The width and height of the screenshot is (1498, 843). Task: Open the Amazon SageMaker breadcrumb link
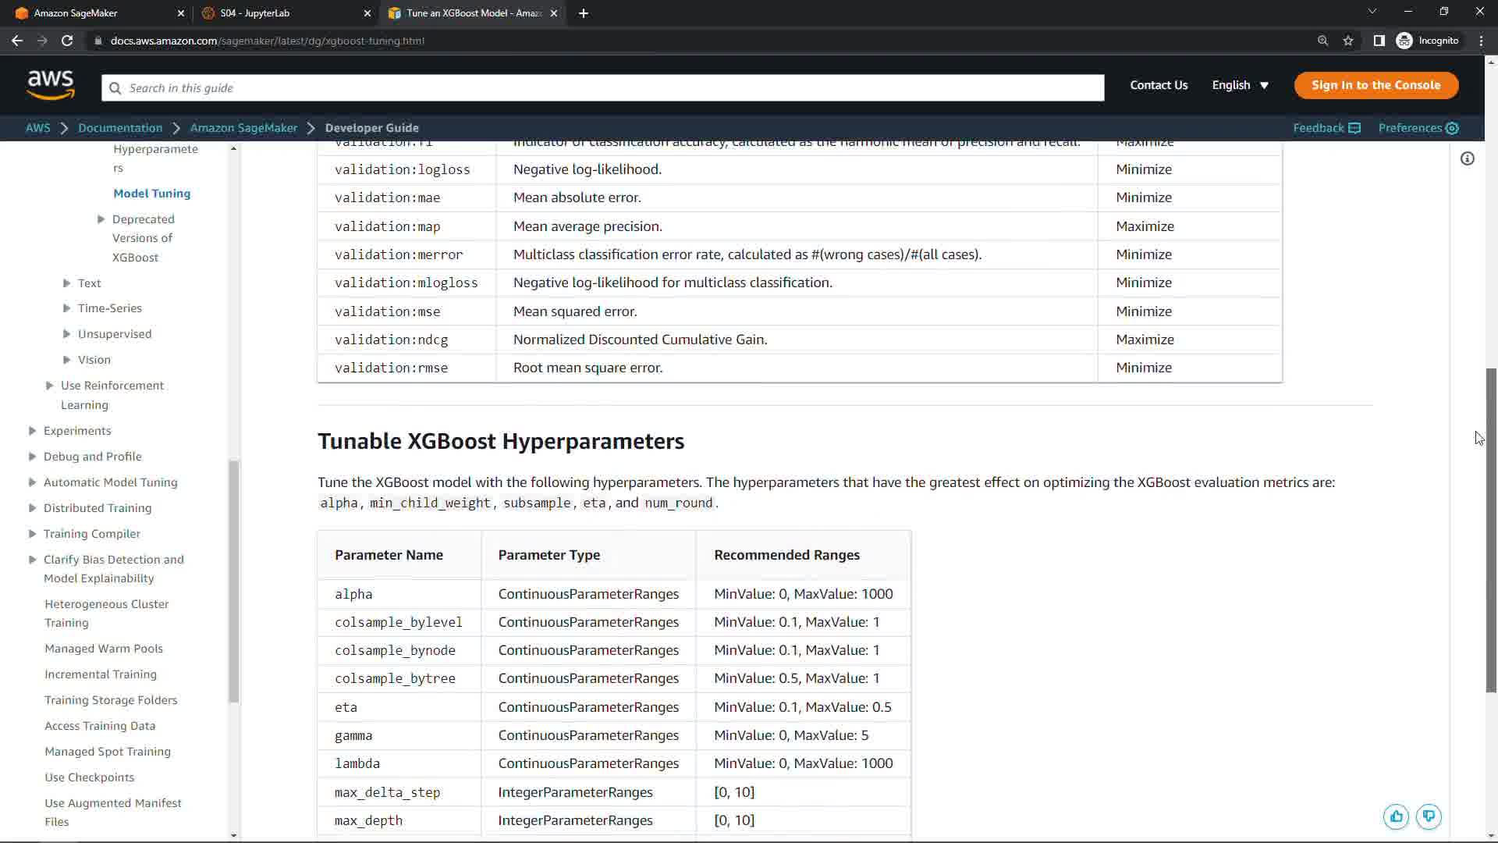pos(243,128)
